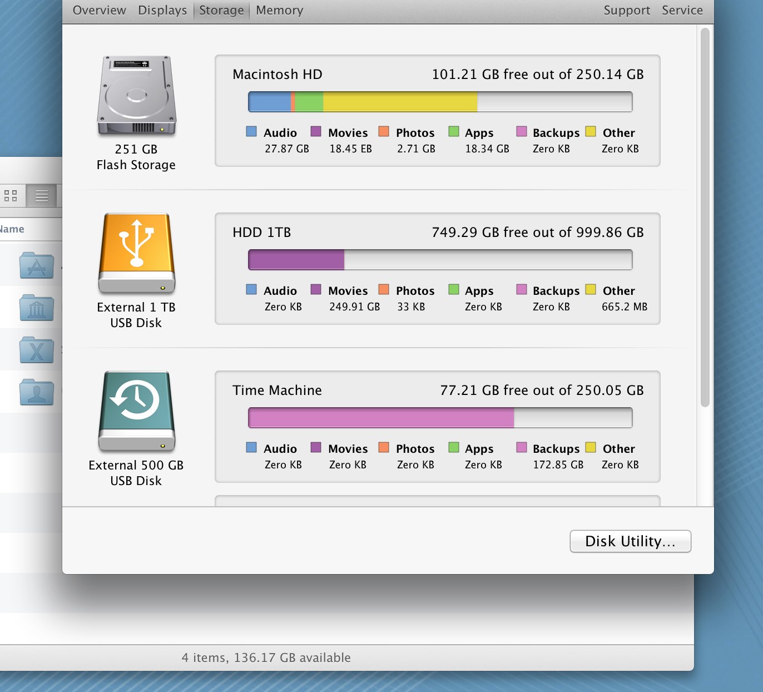Viewport: 763px width, 692px height.
Task: Open the Support link
Action: click(x=627, y=10)
